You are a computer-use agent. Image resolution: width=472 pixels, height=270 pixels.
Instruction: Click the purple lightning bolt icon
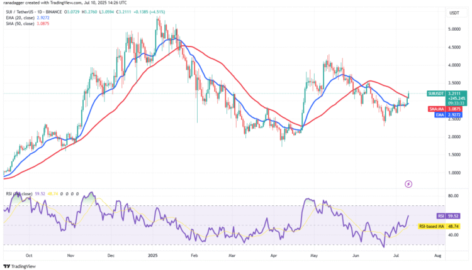coord(408,184)
